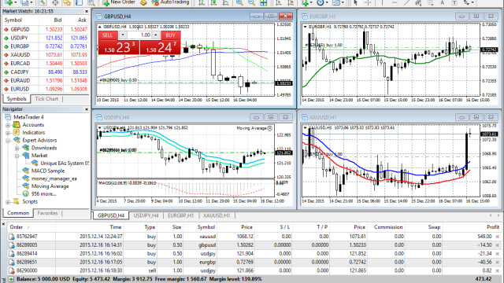Click the 1.00 volume field on GBPUSD chart

click(x=139, y=35)
